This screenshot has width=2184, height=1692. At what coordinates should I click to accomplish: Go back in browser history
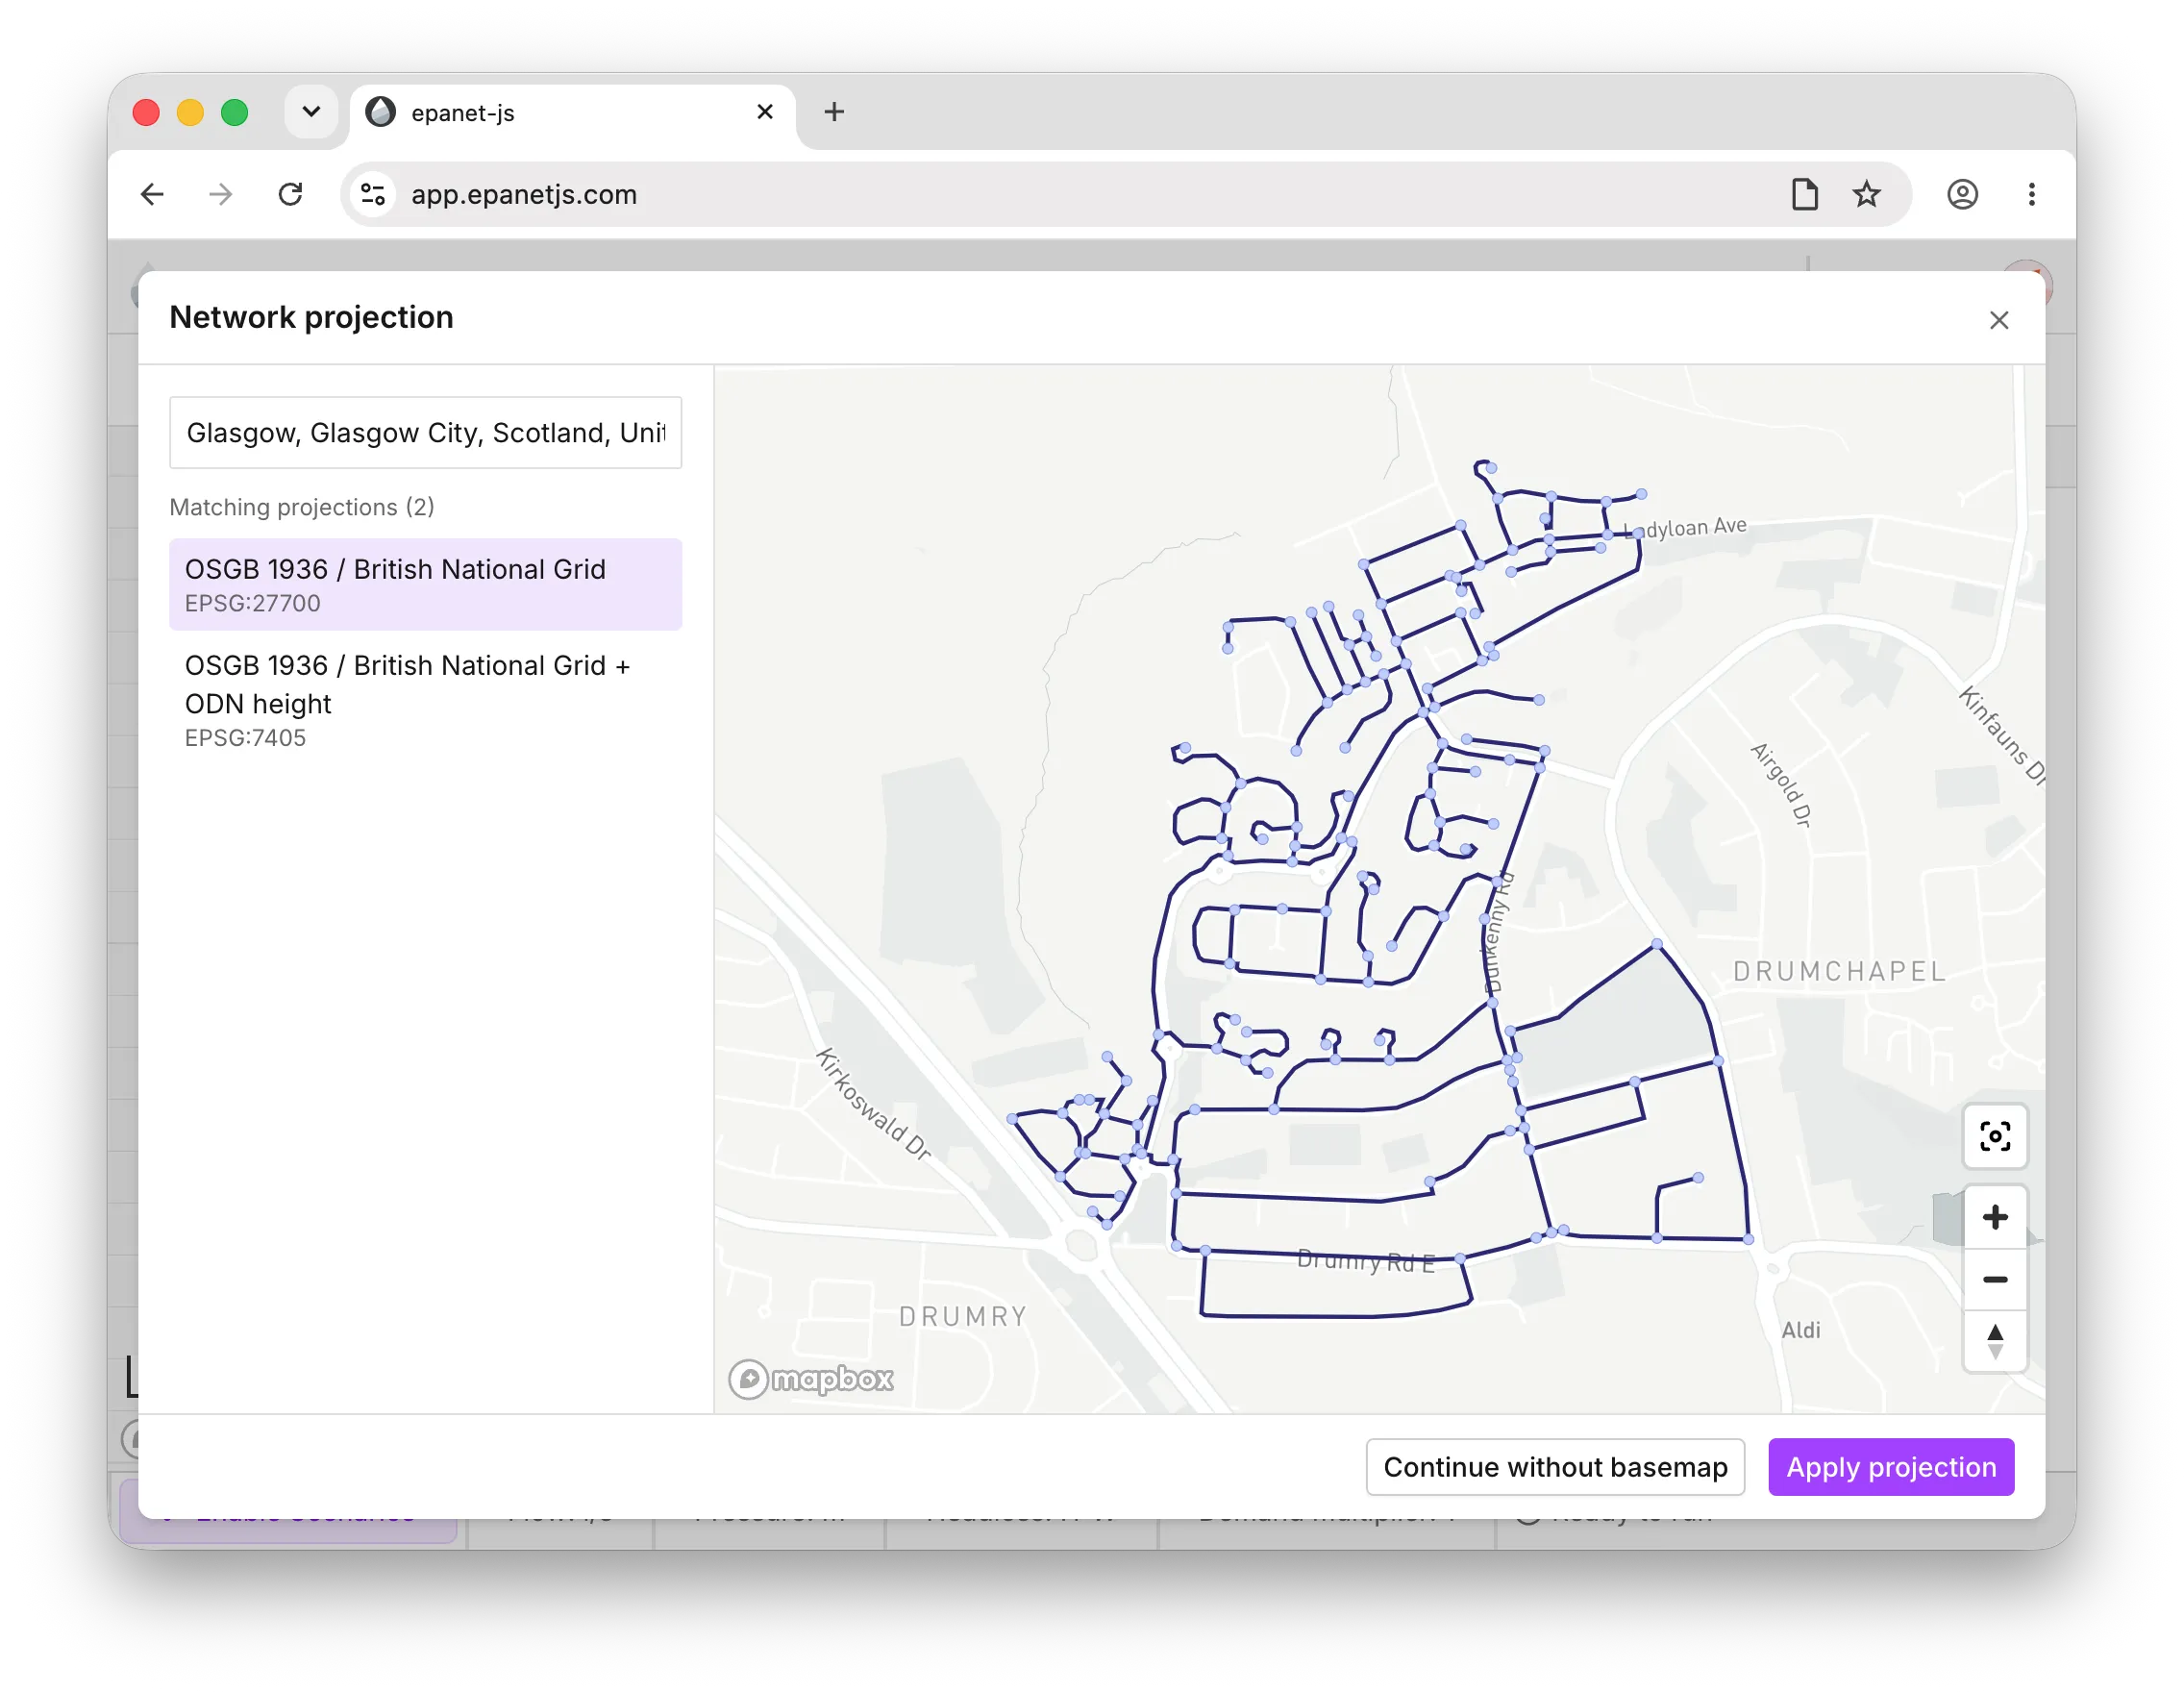(x=152, y=194)
